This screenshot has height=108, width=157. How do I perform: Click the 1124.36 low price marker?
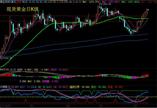tap(8, 58)
